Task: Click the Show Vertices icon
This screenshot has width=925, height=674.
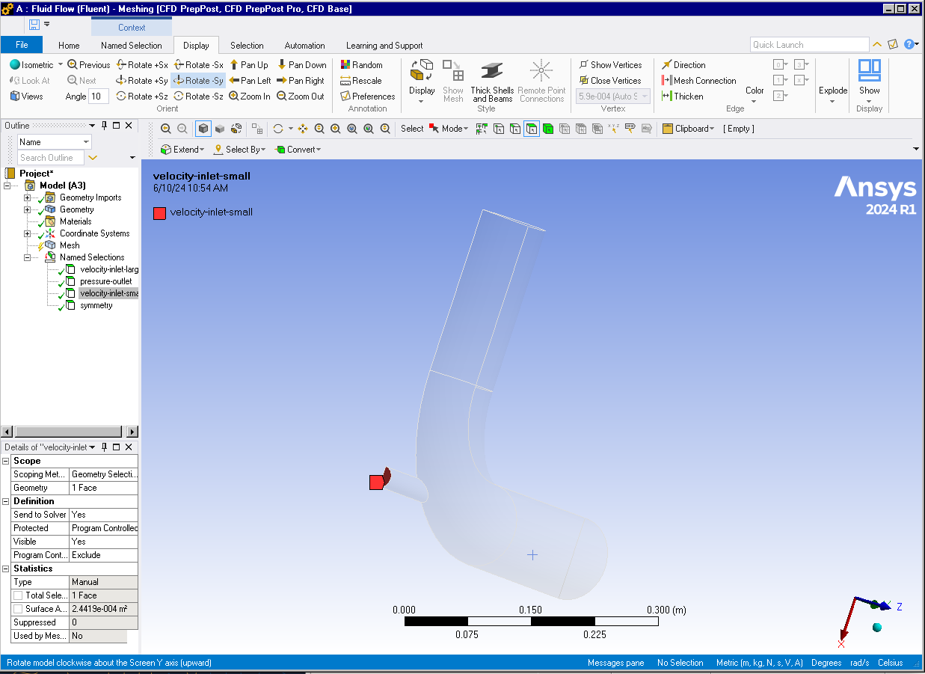Action: (584, 65)
